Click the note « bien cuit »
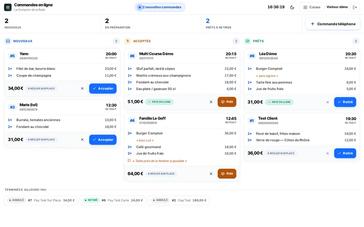The image size is (364, 227). tap(145, 140)
